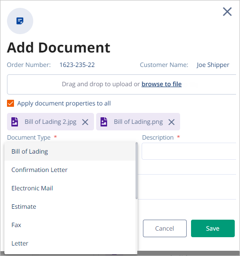Uncheck Apply document properties to all

pos(10,103)
